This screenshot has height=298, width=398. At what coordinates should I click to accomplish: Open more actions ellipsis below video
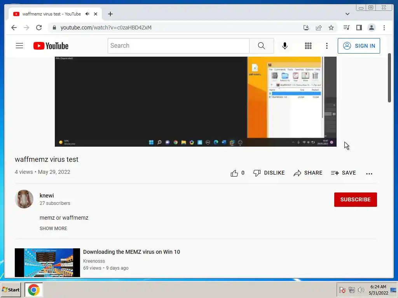pyautogui.click(x=369, y=173)
